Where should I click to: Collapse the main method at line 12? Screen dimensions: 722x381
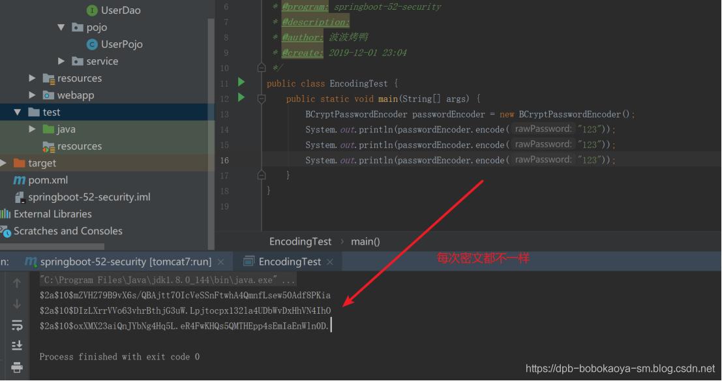261,99
